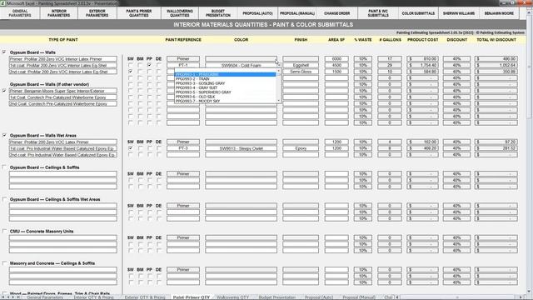Pick PPG0993-6 - OLD SILK option
533x300 pixels.
point(226,97)
